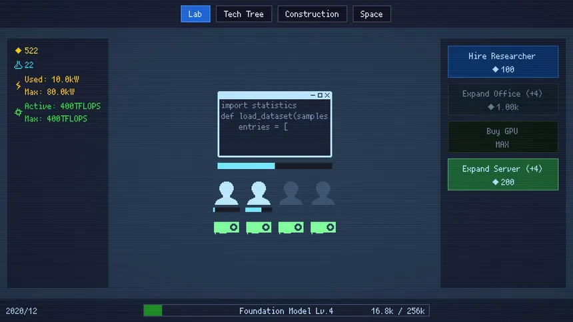Click the last green GPU card
573x322 pixels.
click(323, 228)
